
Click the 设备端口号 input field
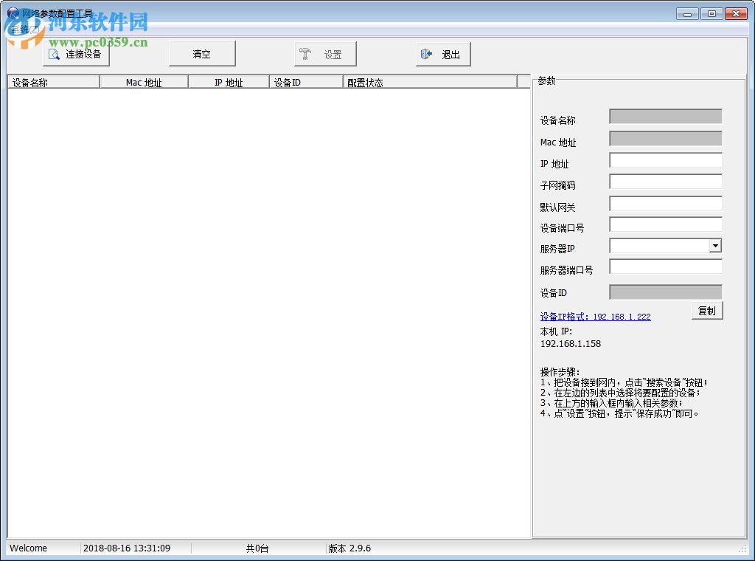point(664,224)
